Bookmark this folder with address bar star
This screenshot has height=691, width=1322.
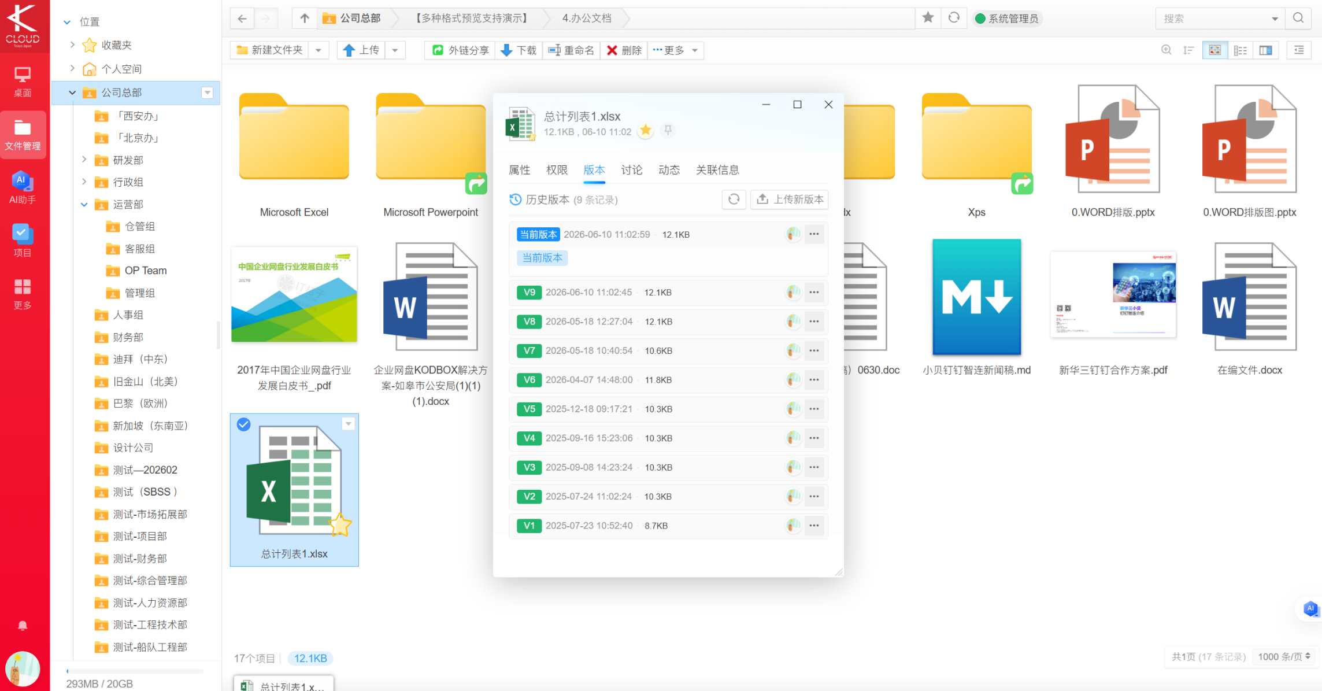pos(928,18)
